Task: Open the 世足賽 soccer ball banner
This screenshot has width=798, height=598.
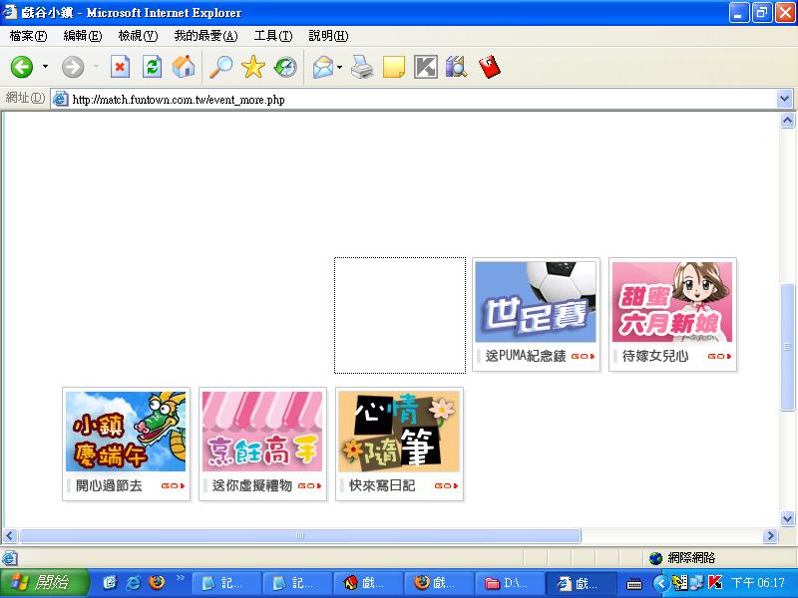Action: tap(536, 302)
